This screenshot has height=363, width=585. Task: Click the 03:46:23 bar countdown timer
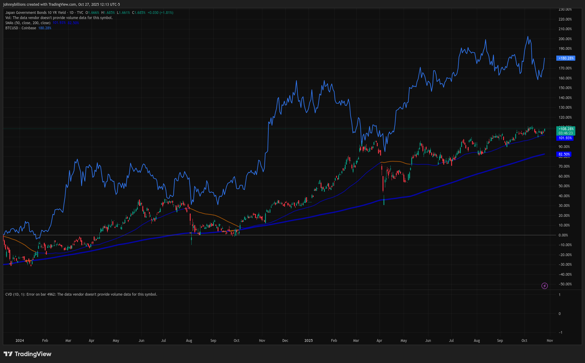tap(566, 133)
